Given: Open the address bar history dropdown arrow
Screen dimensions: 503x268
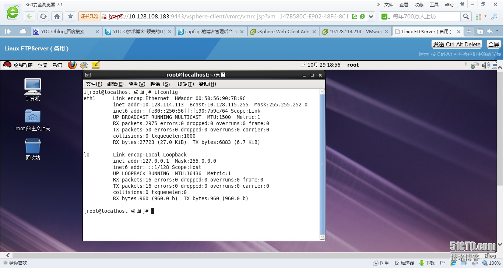Looking at the screenshot, I should [371, 17].
